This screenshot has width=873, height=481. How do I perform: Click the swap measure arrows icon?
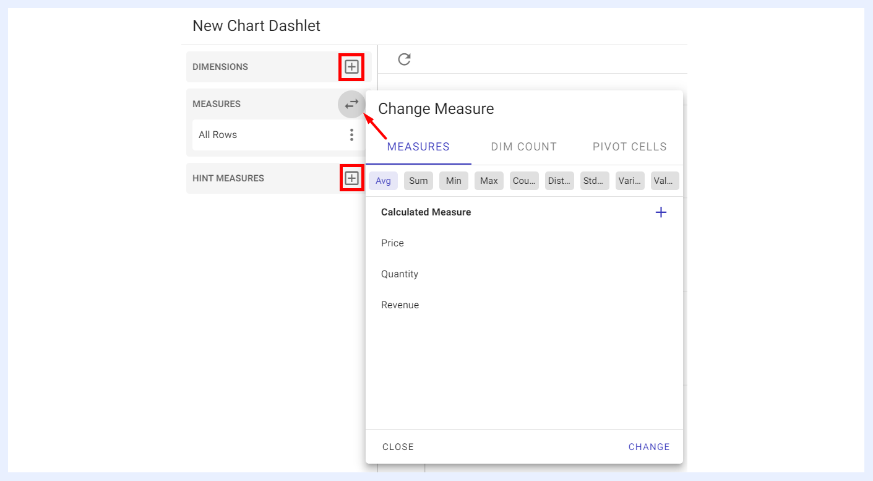[351, 104]
